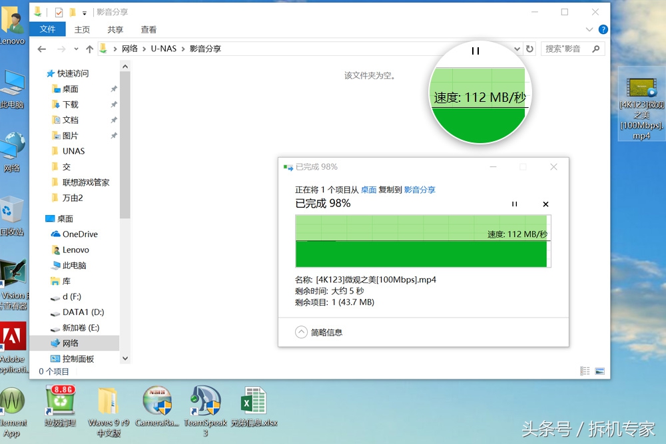Click the New Folder quick access toolbar icon

[73, 12]
